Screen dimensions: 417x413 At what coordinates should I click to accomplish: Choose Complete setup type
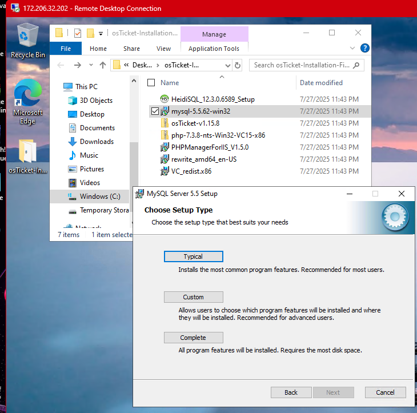193,338
